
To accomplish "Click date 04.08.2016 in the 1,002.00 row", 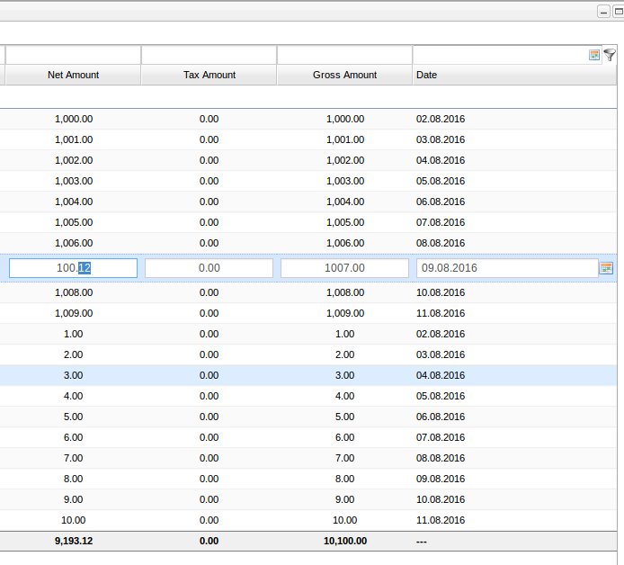I will coord(441,160).
